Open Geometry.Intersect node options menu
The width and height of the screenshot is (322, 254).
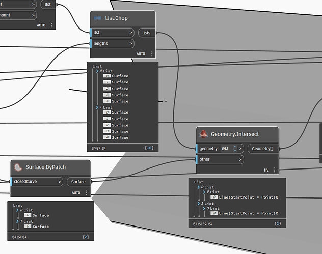tap(274, 170)
